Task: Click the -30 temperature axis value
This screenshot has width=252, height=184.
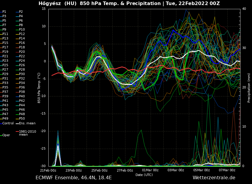Action: coord(43,166)
